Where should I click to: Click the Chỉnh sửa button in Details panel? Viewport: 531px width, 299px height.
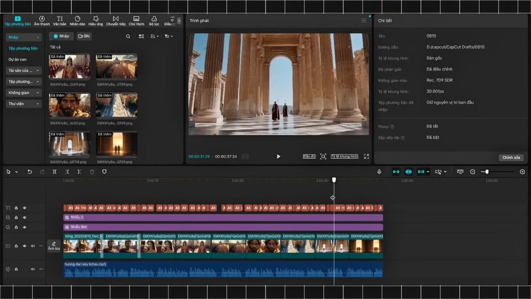point(511,158)
